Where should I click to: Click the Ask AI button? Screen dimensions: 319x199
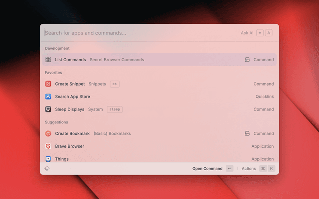point(257,33)
